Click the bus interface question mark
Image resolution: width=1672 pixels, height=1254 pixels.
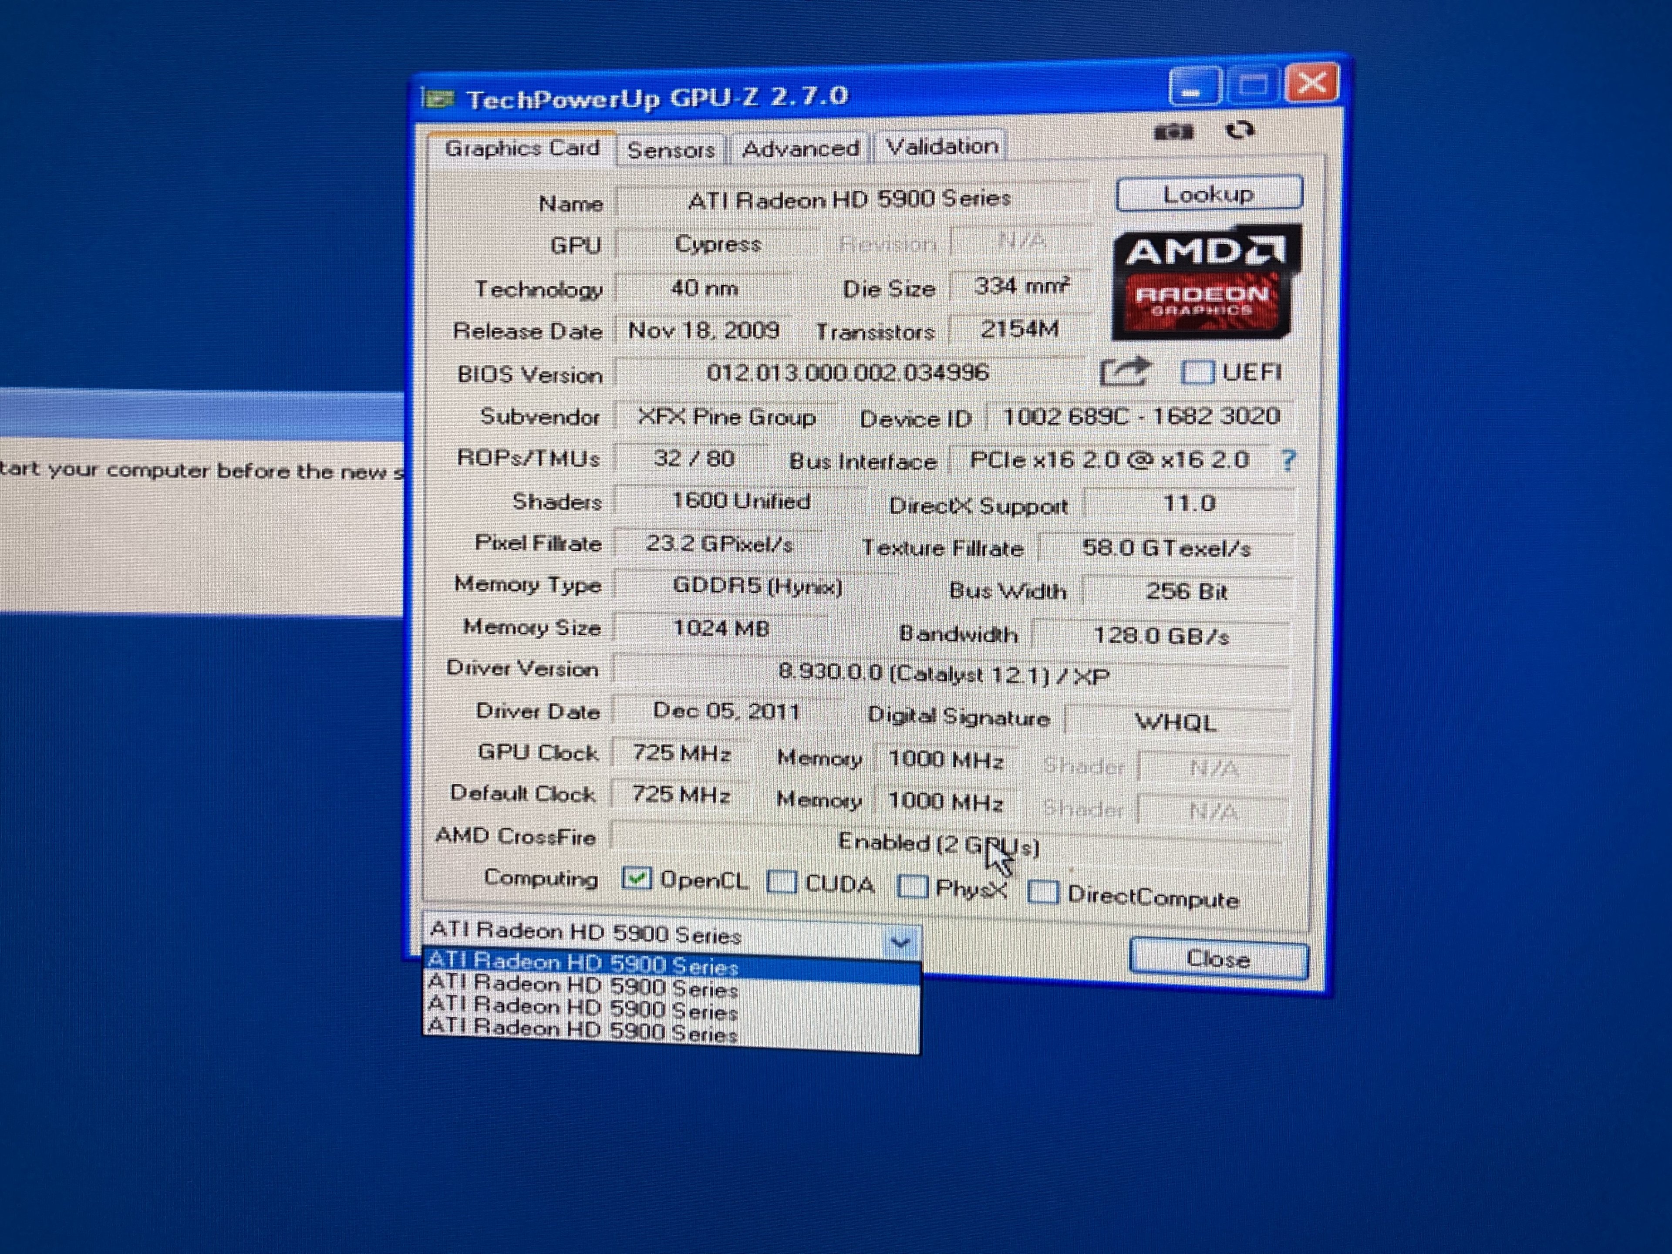(x=1288, y=460)
